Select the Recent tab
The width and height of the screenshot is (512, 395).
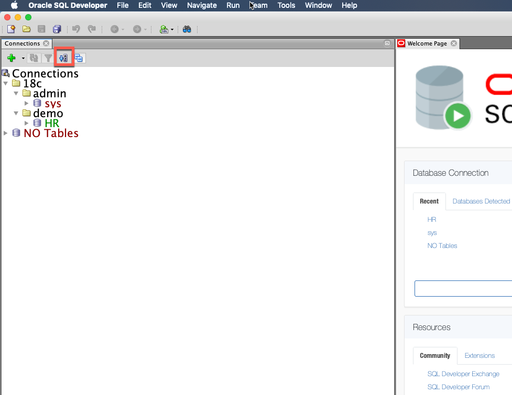429,201
